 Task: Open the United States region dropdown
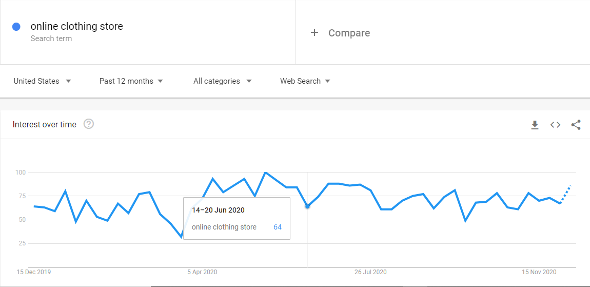[42, 81]
